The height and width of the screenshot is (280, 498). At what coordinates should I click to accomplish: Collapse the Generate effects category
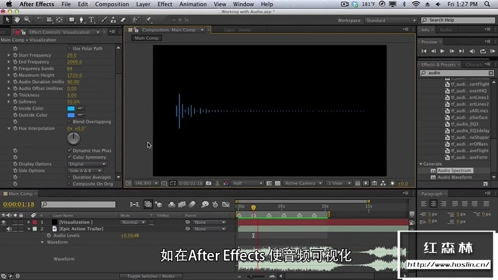pos(421,164)
